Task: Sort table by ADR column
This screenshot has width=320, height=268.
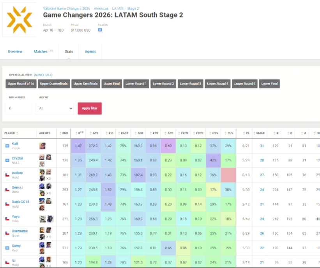Action: tap(139, 133)
